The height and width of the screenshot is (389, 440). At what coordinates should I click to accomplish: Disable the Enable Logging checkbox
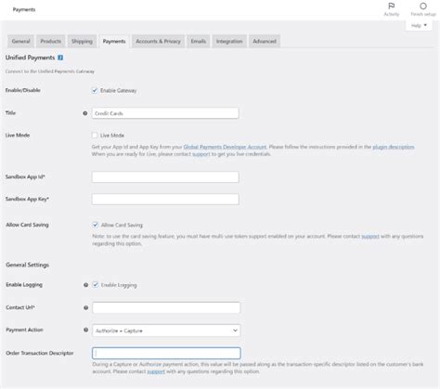[x=96, y=285]
